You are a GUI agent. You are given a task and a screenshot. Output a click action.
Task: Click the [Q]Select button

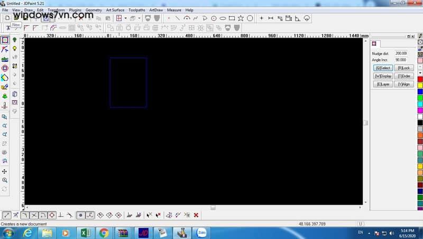point(383,68)
